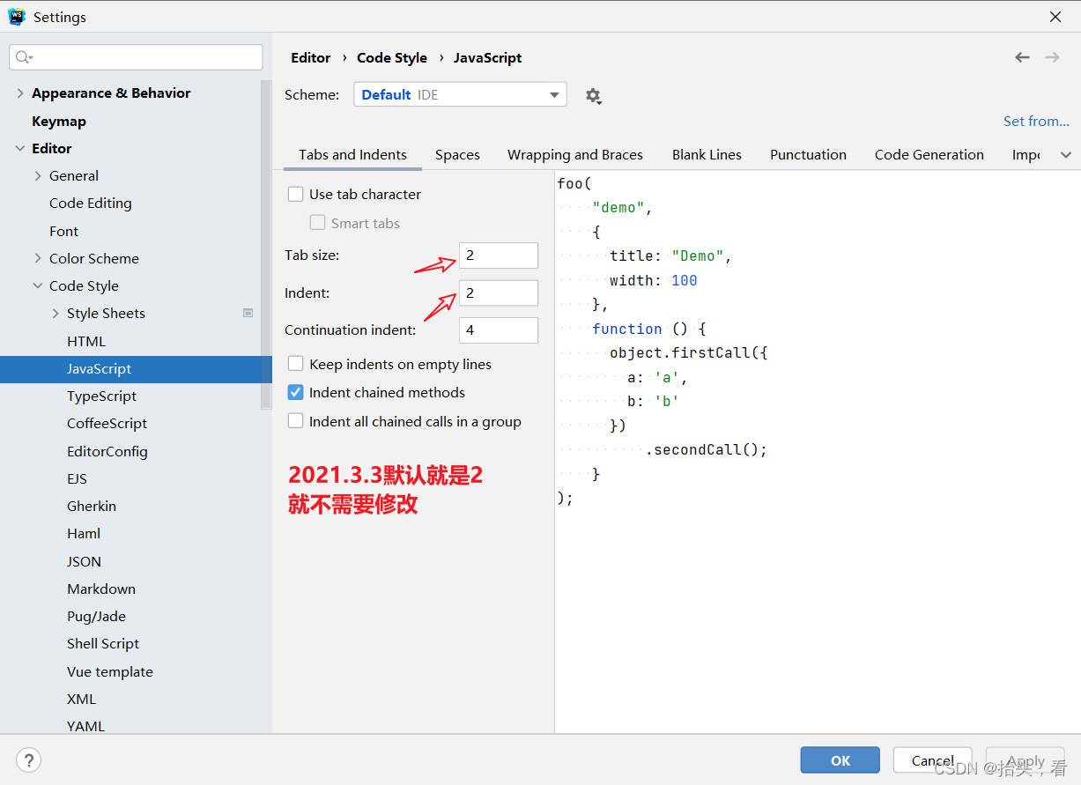Viewport: 1081px width, 785px height.
Task: Click the settings search box
Action: click(x=136, y=57)
